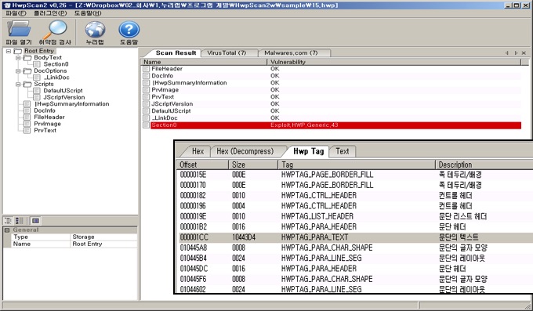Click the Offset column header
The image size is (533, 311).
tap(202, 165)
